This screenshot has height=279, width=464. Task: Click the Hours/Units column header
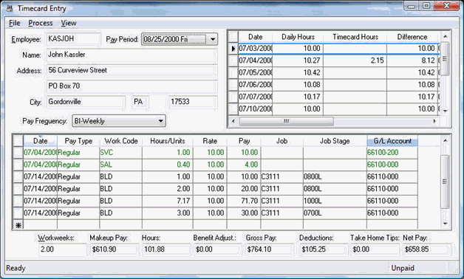pos(168,141)
